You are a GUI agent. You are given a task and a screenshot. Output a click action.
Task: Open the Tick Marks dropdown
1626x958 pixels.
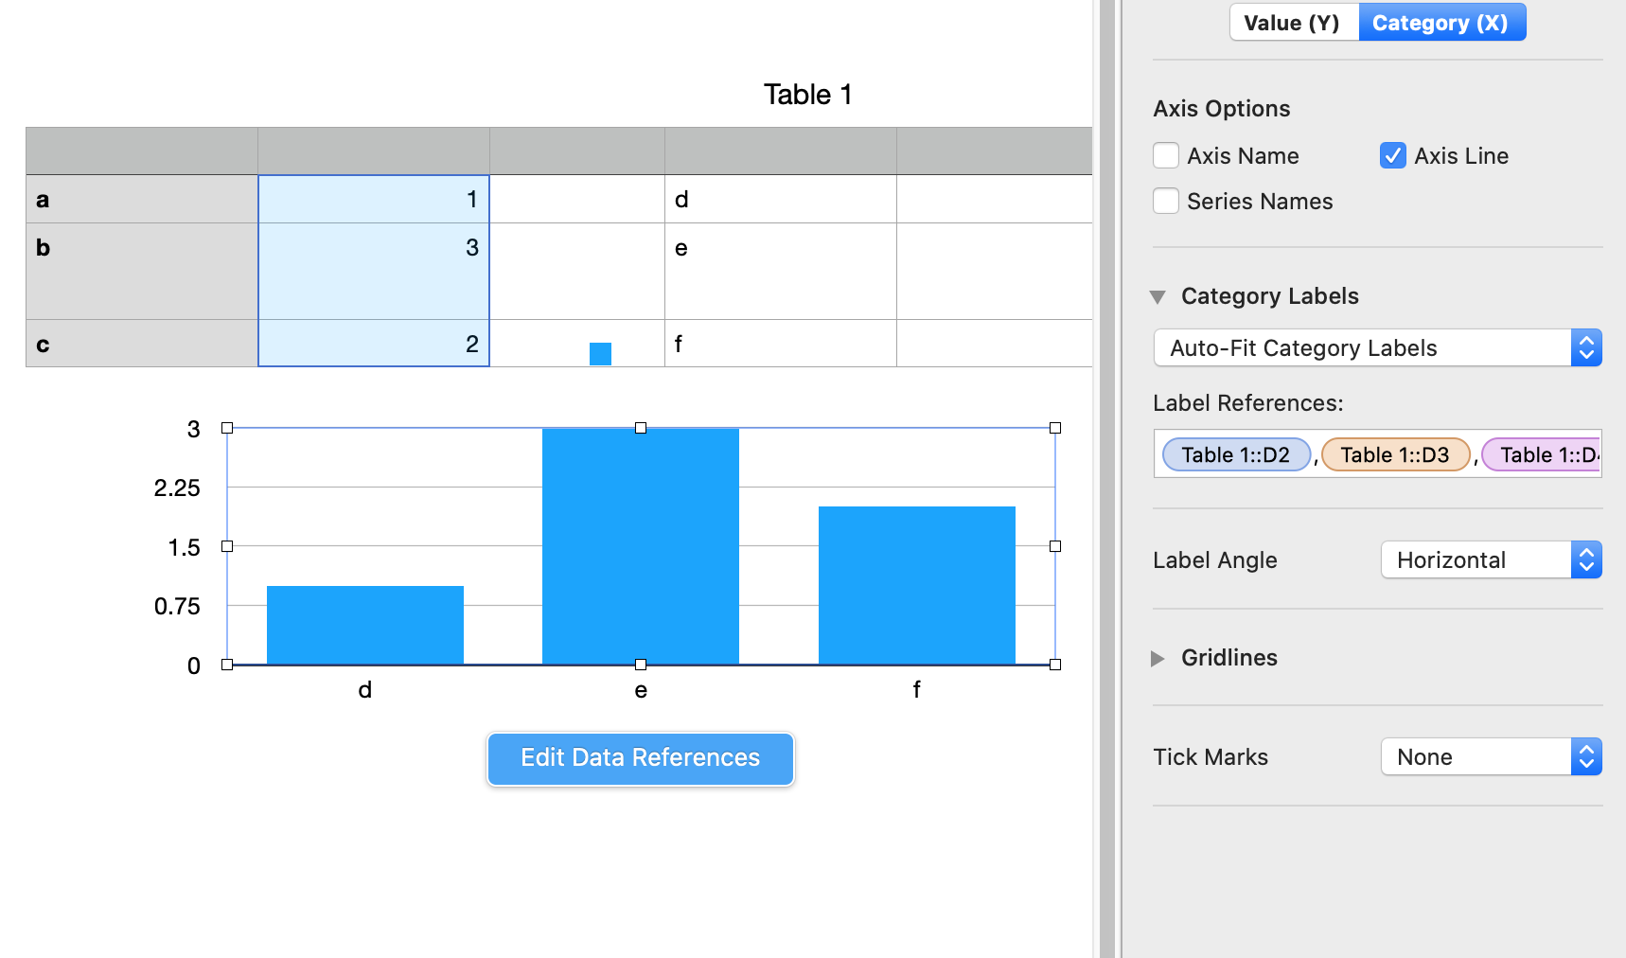(1491, 757)
